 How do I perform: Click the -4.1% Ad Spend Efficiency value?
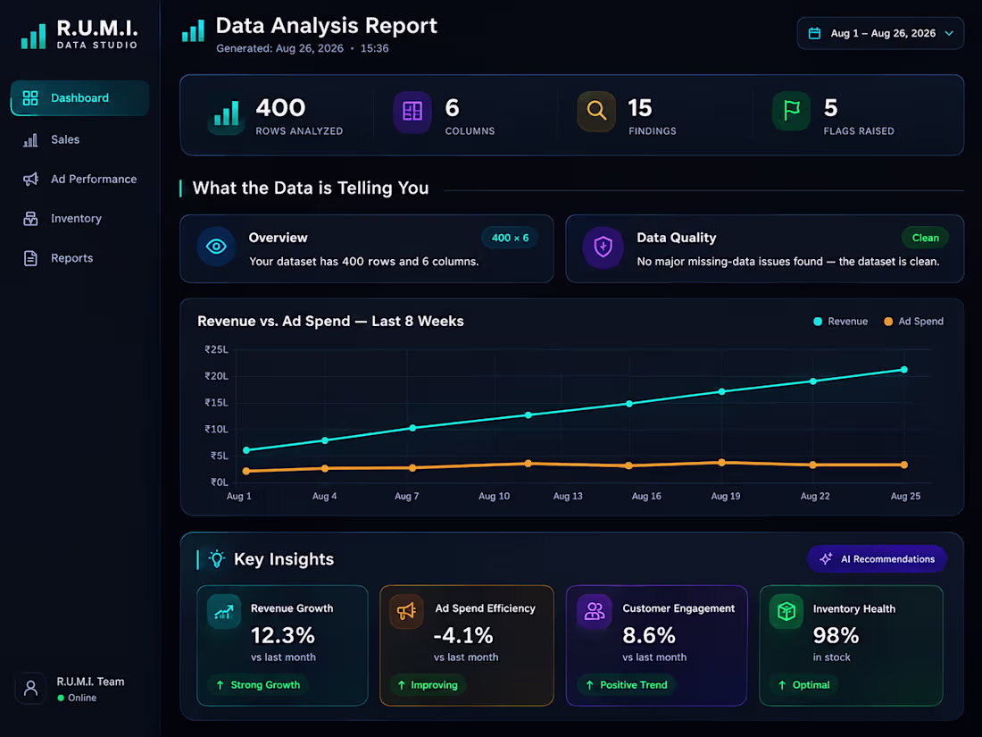coord(463,635)
